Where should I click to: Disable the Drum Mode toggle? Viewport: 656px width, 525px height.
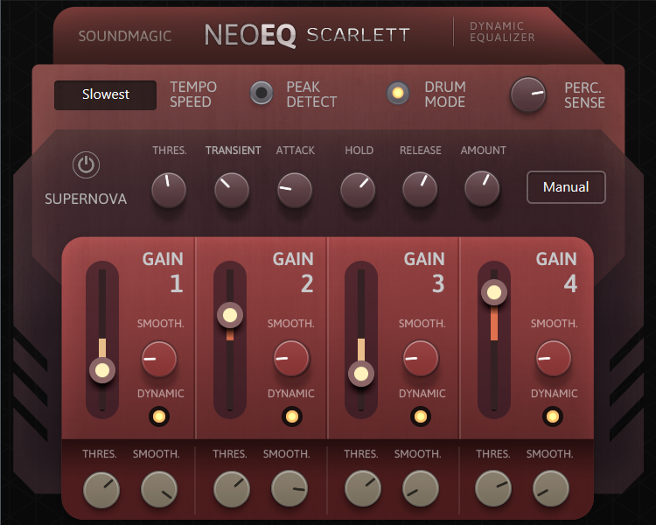[x=399, y=94]
